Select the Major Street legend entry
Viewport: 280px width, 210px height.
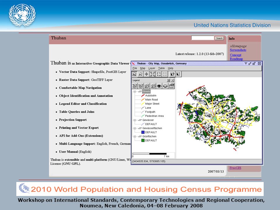(152, 104)
